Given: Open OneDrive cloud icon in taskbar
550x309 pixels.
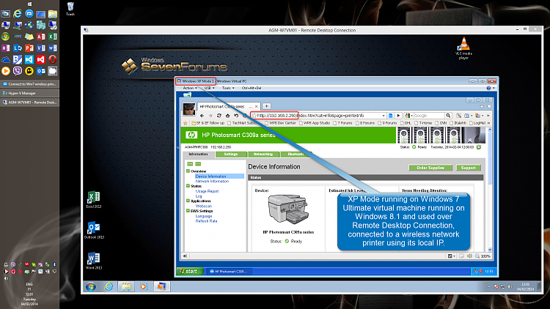Looking at the screenshot, I should point(6,59).
